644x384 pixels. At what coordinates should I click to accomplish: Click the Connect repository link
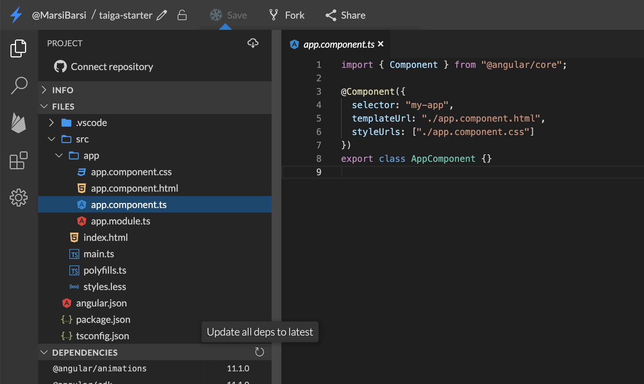[x=112, y=67]
